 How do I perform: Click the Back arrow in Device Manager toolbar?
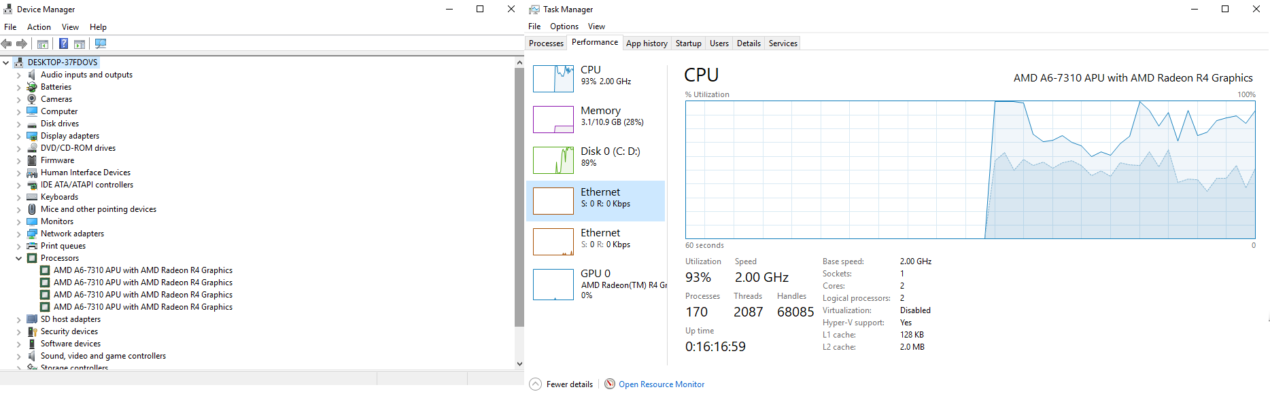(x=6, y=43)
